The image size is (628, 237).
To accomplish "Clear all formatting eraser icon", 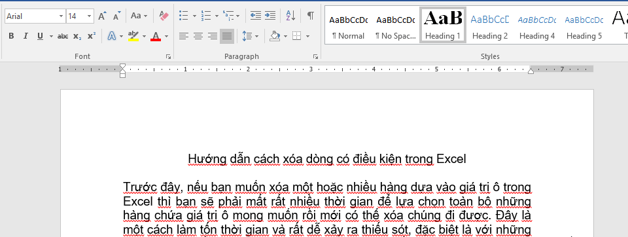I will coord(164,16).
